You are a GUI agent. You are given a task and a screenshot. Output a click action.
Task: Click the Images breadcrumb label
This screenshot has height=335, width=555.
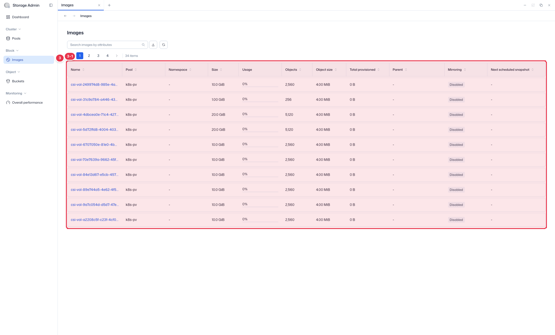[x=86, y=16]
